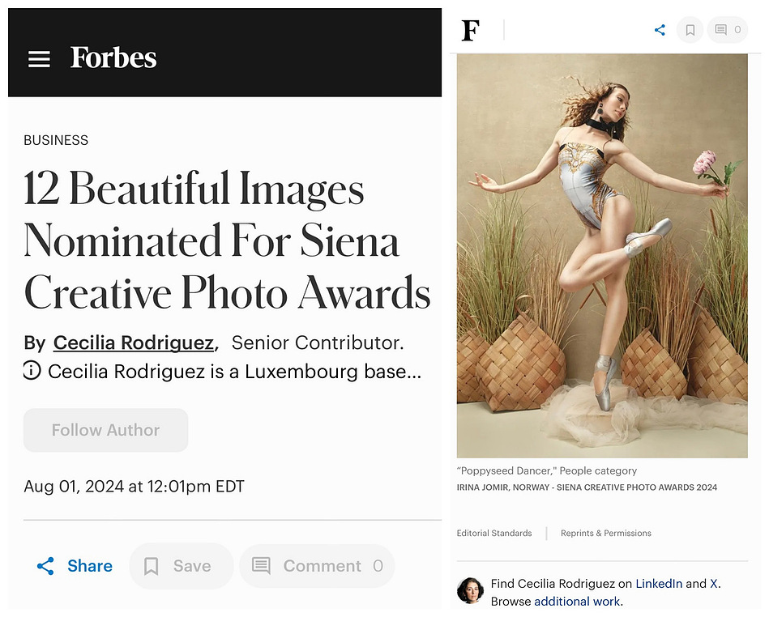Click the Poppyseed Dancer photo

click(602, 256)
